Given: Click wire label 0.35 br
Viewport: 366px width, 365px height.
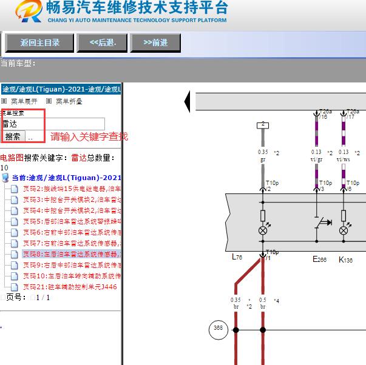Looking at the screenshot, I should (236, 303).
